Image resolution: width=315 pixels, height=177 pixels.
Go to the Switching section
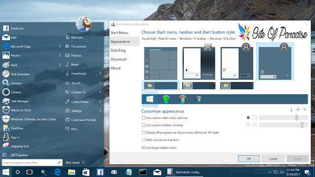click(x=118, y=50)
